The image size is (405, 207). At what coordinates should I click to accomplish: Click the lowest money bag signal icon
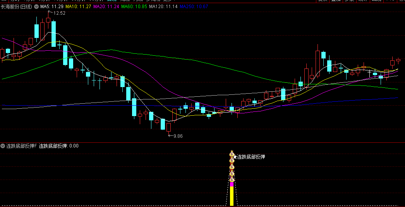pos(232,179)
